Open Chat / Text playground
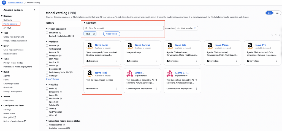 [x=14, y=37]
